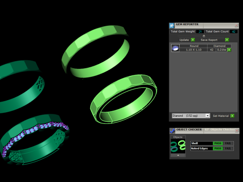243x182 pixels.
Task: Close the Object Checker panel
Action: (x=237, y=130)
